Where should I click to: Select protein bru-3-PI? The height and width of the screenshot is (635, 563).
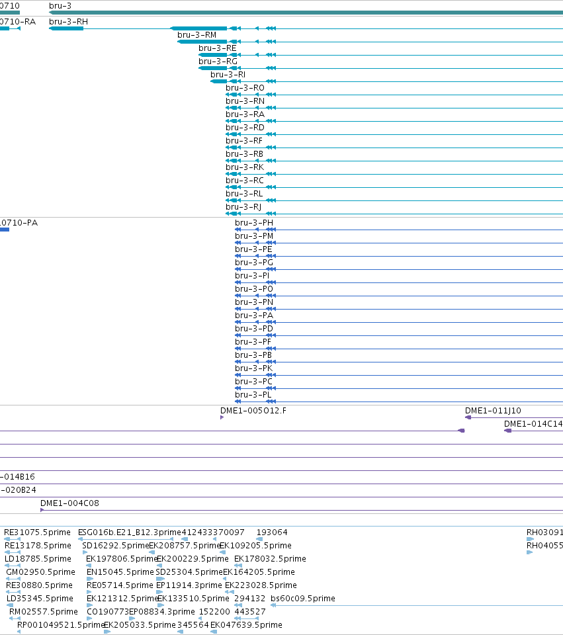click(252, 276)
